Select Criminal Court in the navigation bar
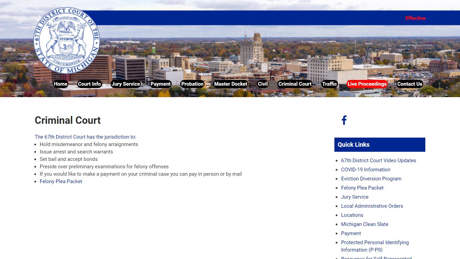Viewport: 460px width, 259px height. (x=295, y=84)
